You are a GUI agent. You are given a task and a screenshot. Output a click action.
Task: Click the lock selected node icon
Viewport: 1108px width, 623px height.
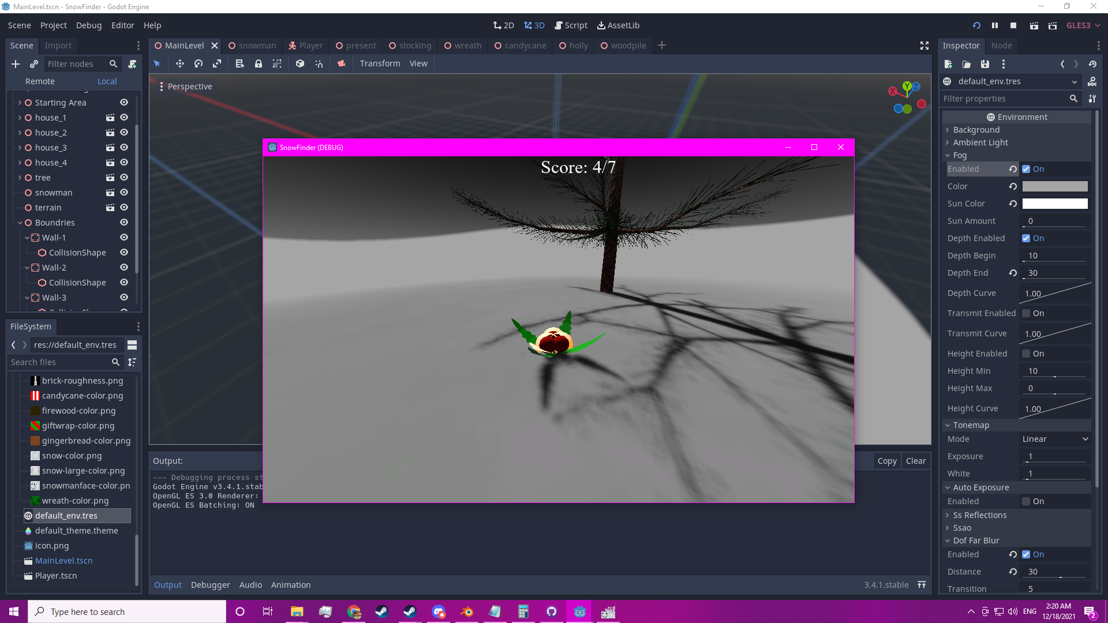tap(259, 63)
